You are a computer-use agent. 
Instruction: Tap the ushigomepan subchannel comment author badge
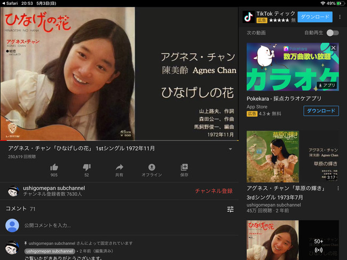pos(50,251)
